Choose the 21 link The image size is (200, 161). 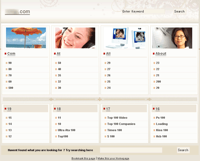point(158,76)
